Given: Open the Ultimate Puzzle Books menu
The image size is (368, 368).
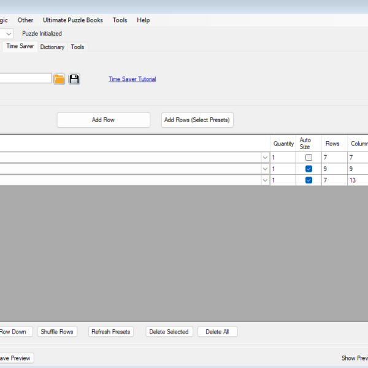Looking at the screenshot, I should click(78, 20).
